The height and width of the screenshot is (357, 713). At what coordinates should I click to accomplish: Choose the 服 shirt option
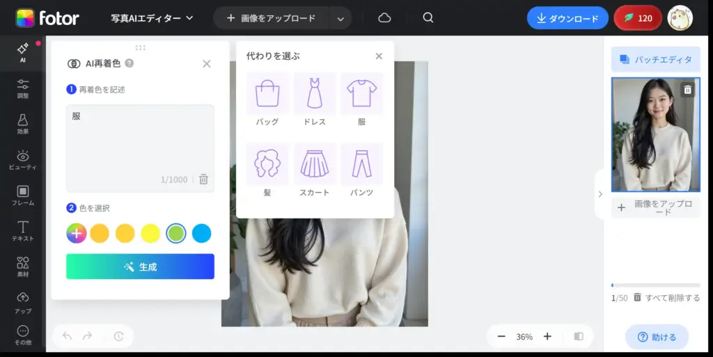[x=361, y=99]
